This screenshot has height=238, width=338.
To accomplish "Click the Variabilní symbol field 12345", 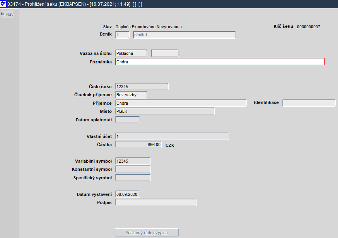I will point(133,161).
